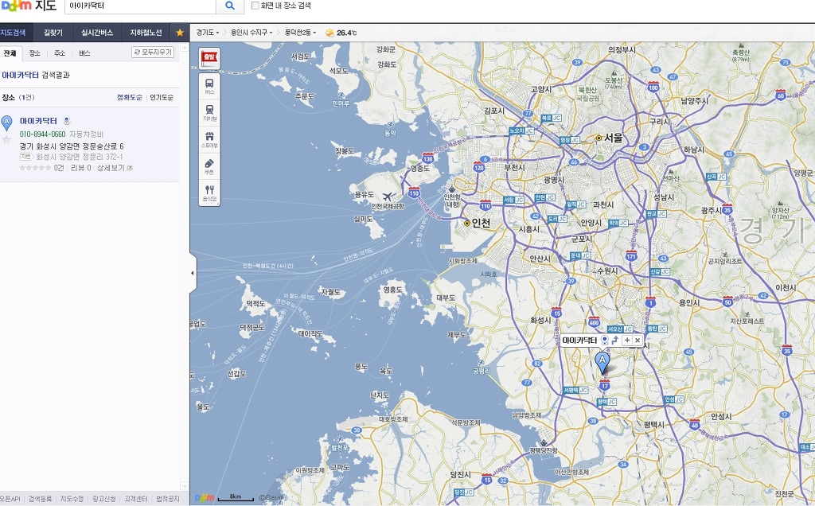Viewport: 815px width, 506px height.
Task: Click the 모두지우기 clear-all button
Action: 153,53
